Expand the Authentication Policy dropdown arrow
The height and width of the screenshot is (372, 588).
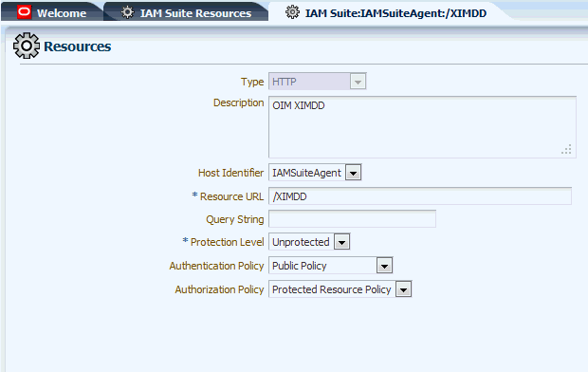tap(384, 266)
